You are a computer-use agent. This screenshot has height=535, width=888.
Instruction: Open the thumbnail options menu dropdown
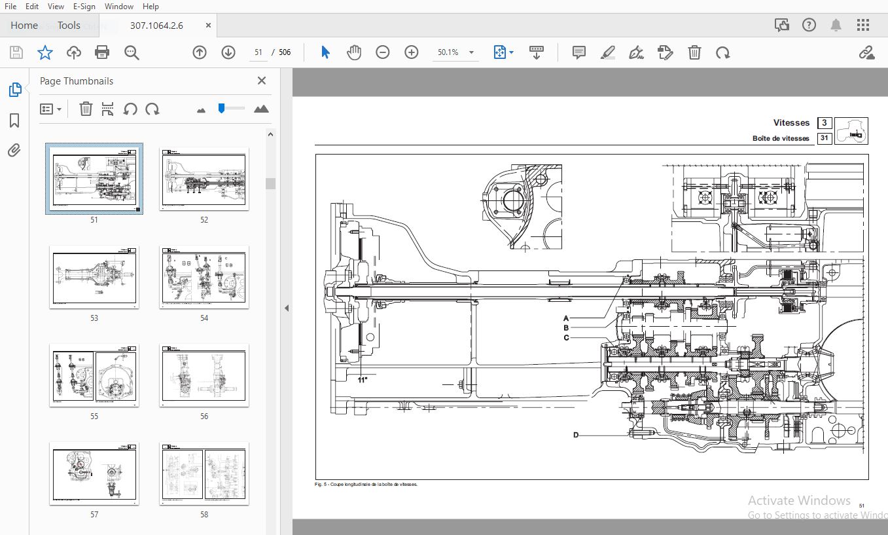(x=50, y=109)
